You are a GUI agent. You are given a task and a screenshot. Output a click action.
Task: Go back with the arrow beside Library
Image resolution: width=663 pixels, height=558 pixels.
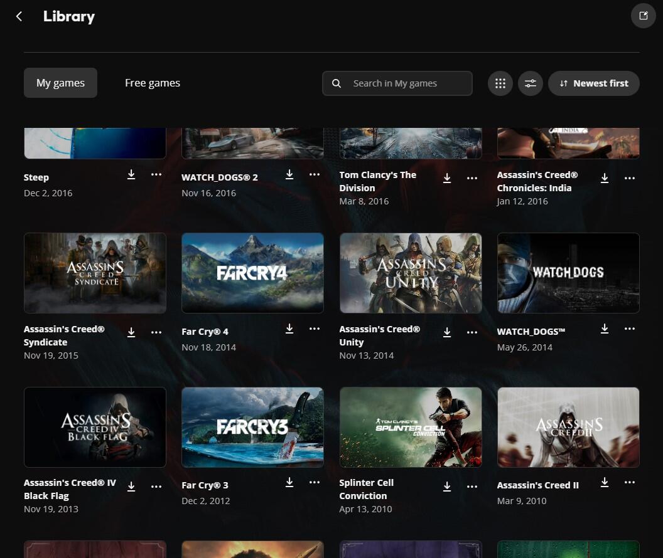[19, 16]
